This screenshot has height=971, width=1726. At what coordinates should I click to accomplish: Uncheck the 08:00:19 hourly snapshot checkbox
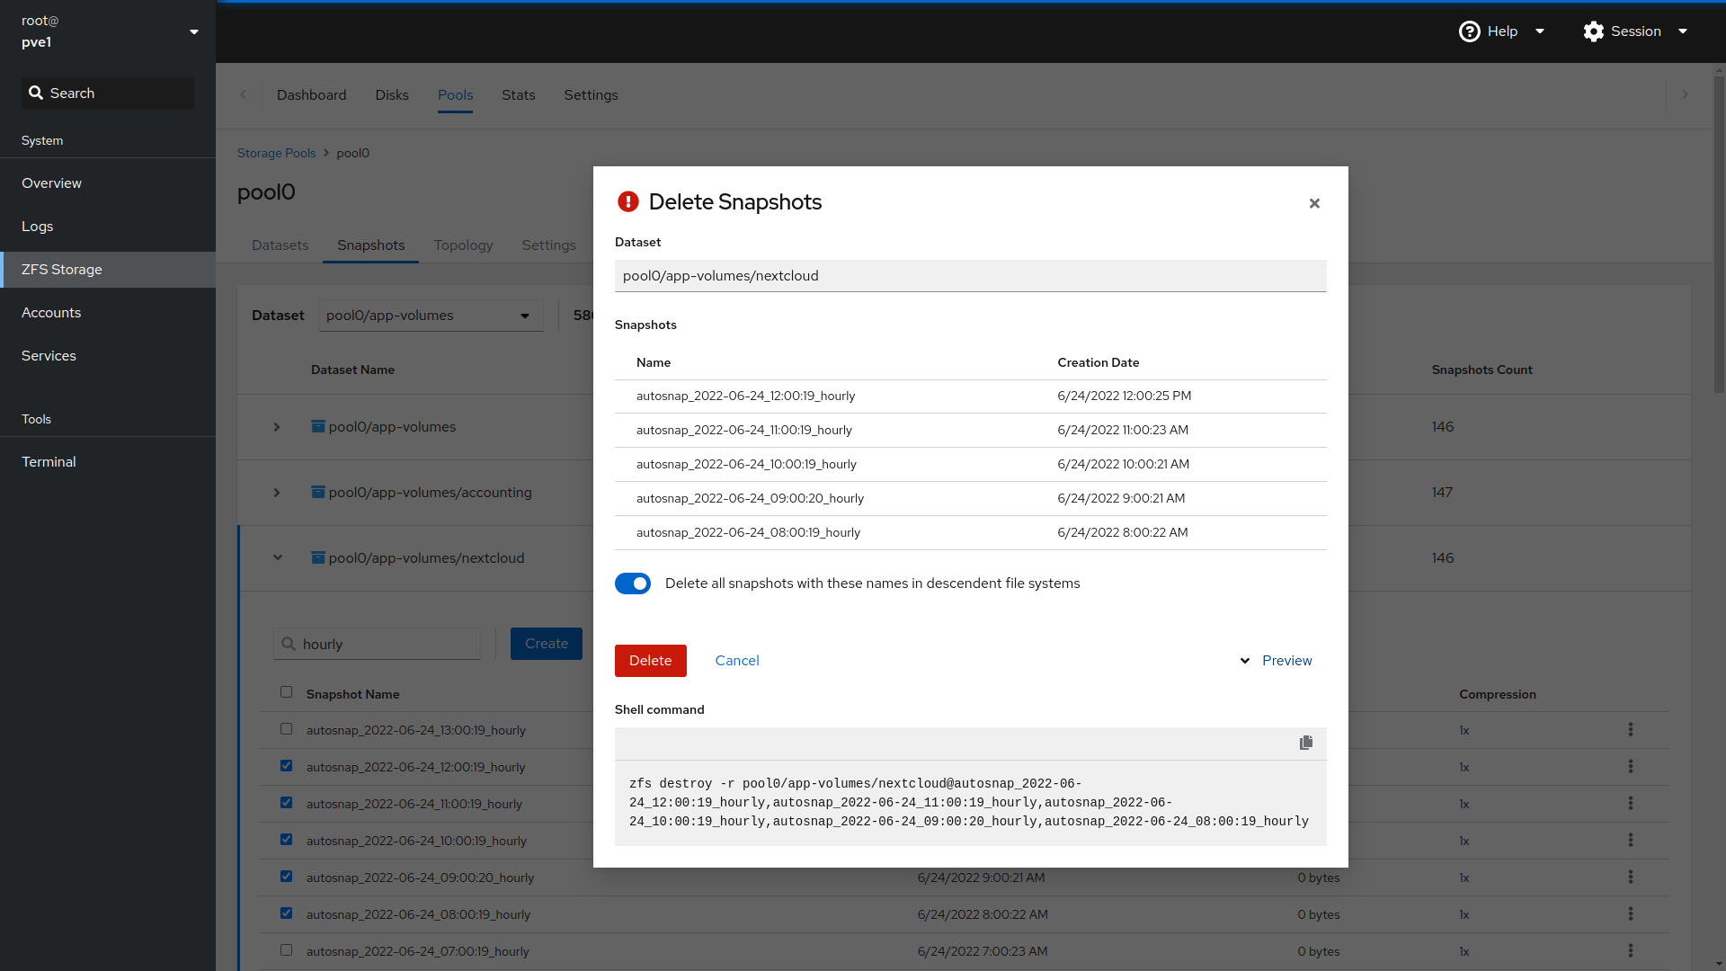point(286,913)
